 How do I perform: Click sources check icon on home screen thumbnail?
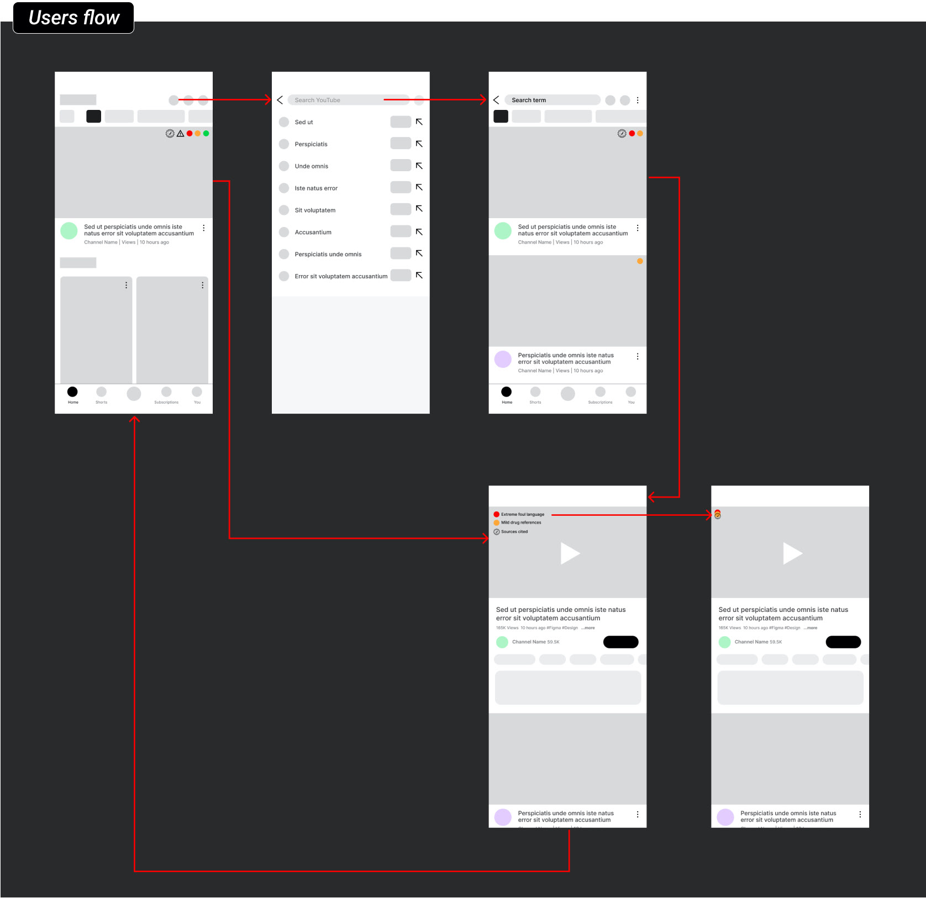170,134
